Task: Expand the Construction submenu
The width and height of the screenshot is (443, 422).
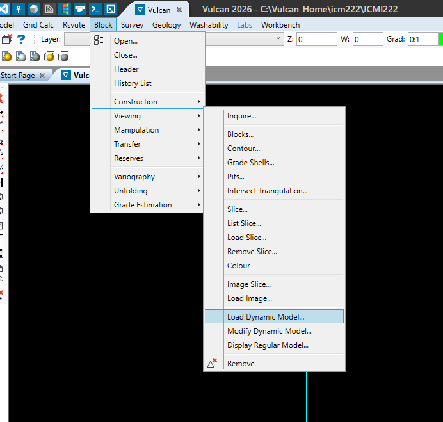Action: click(147, 102)
